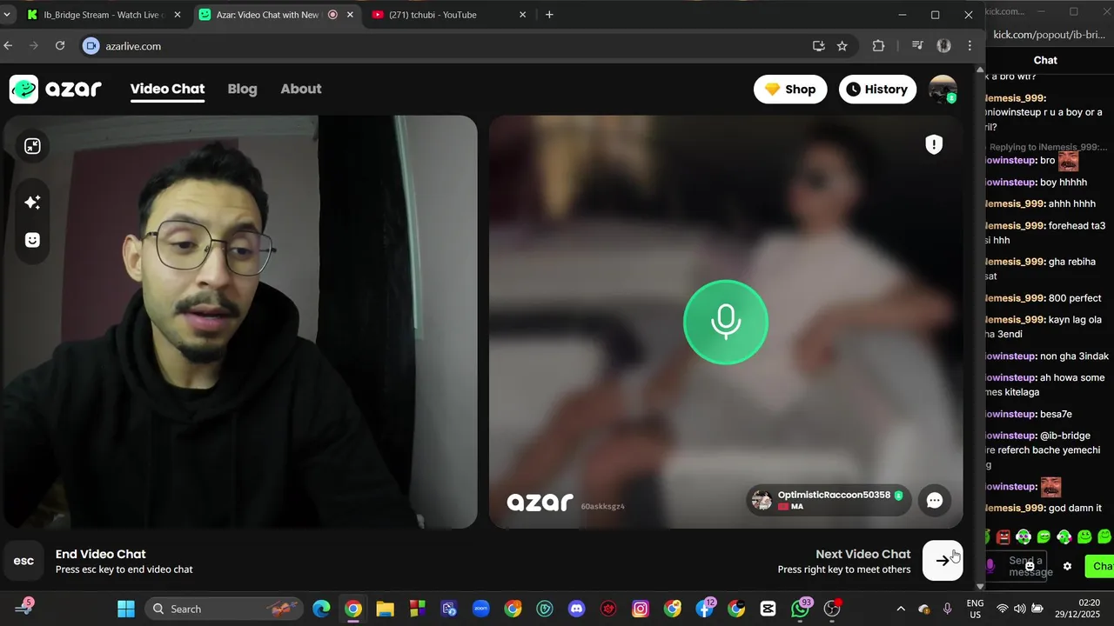This screenshot has height=626, width=1114.
Task: Open Facebook from the taskbar
Action: pos(705,609)
